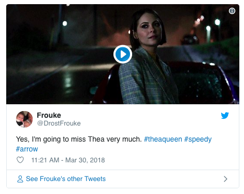Image resolution: width=244 pixels, height=194 pixels.
Task: Like the tweet with heart icon
Action: [x=20, y=160]
